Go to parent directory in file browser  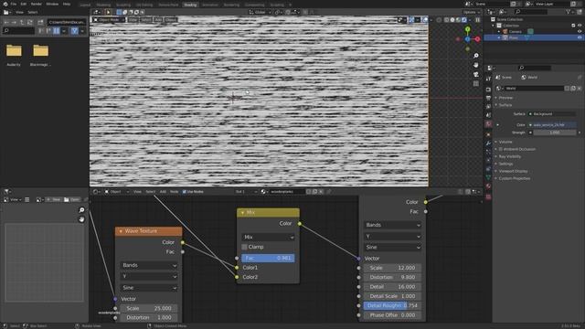tap(22, 22)
